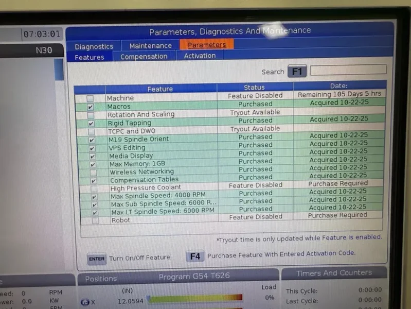This screenshot has height=309, width=411.
Task: Toggle the Macros feature checkbox
Action: [x=91, y=107]
